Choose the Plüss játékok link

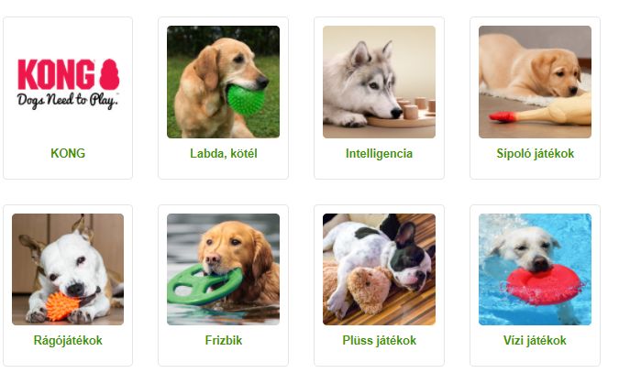pyautogui.click(x=379, y=340)
